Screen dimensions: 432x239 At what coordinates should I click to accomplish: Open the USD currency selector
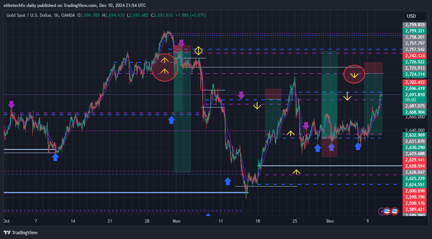(x=415, y=16)
